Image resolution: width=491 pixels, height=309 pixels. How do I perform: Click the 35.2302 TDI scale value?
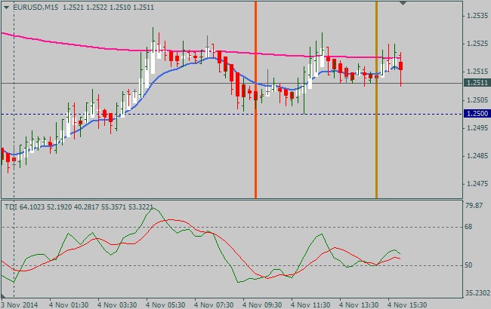(x=477, y=293)
